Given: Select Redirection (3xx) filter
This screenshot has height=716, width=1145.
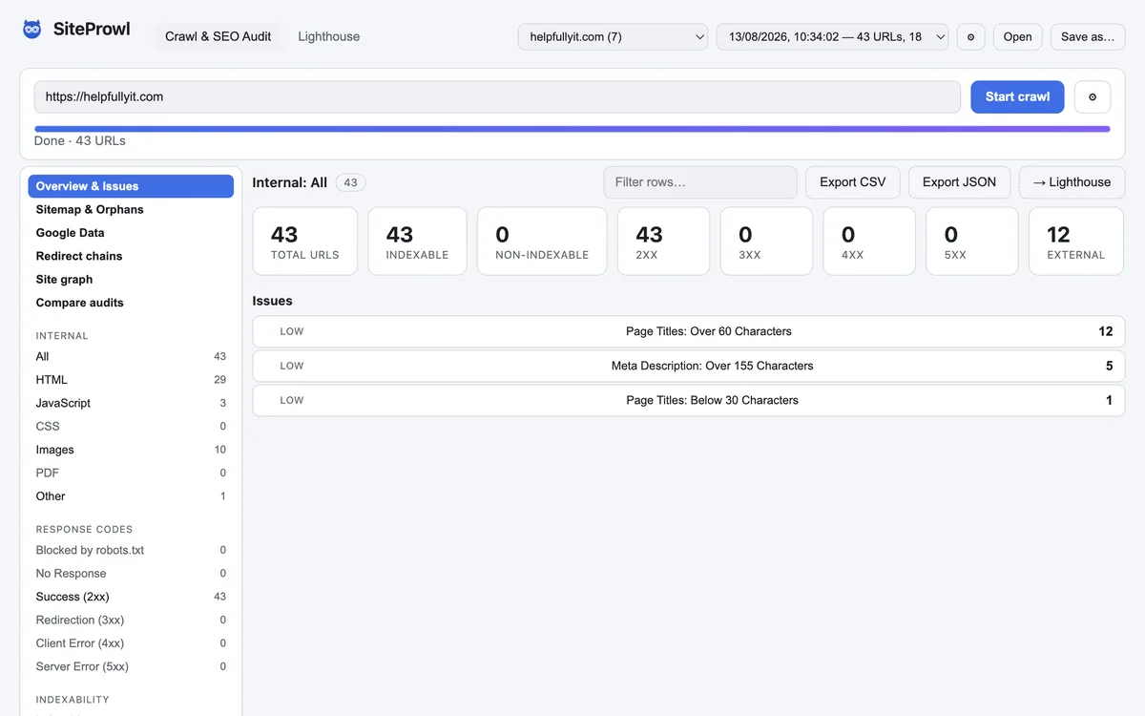Looking at the screenshot, I should coord(131,621).
